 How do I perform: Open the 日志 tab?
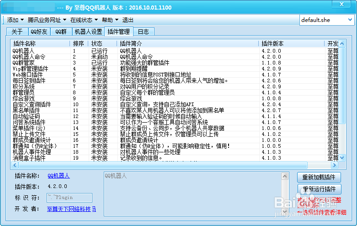click(144, 32)
